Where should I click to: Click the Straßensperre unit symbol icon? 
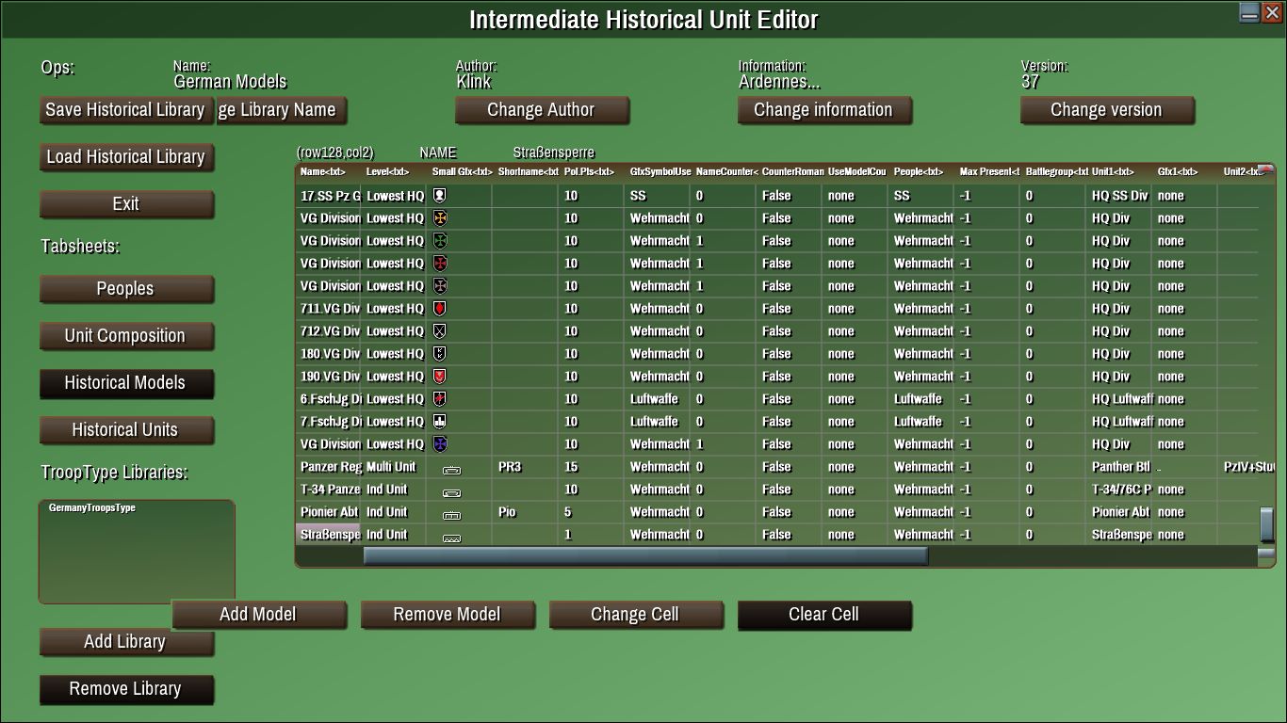pyautogui.click(x=452, y=537)
